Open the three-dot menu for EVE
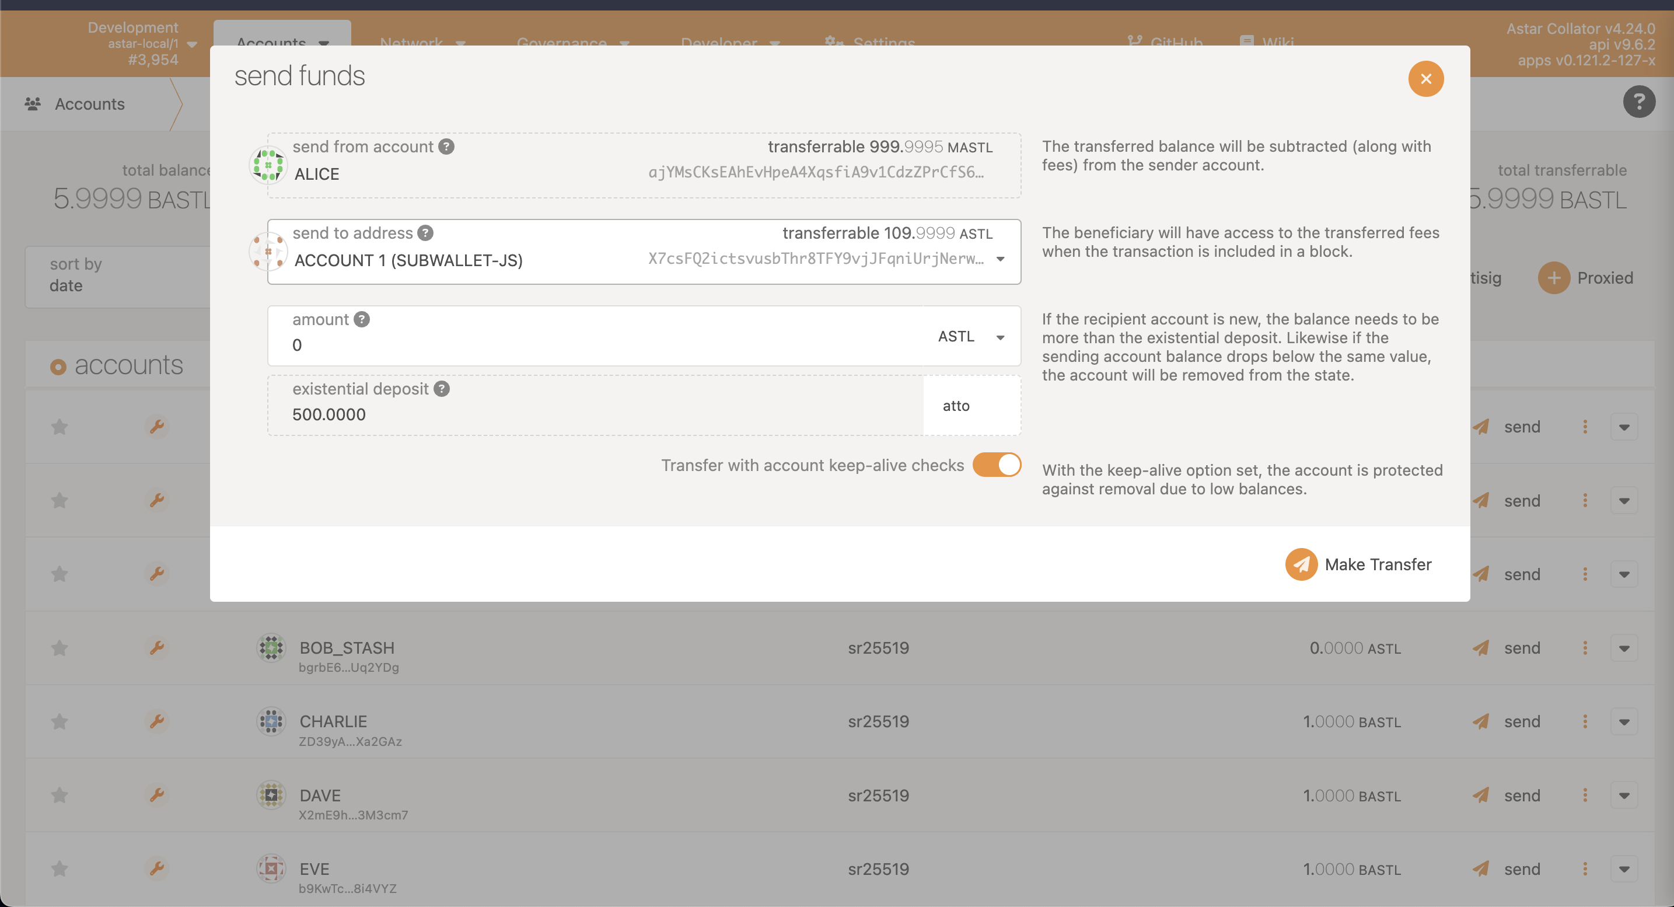 click(1585, 868)
